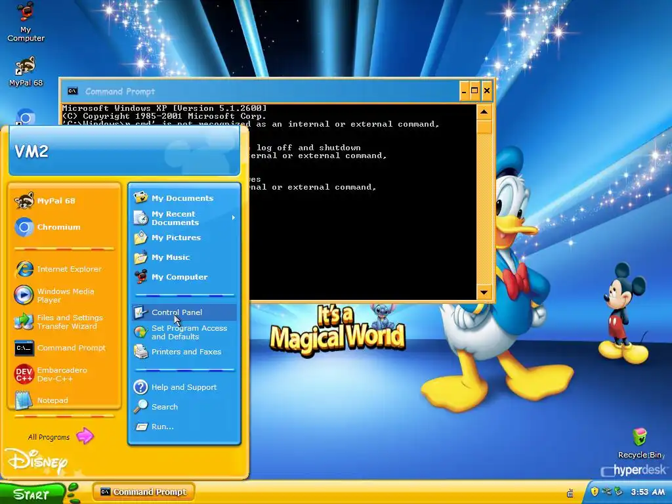This screenshot has width=672, height=504.
Task: Open Windows Media Player entry
Action: tap(64, 295)
